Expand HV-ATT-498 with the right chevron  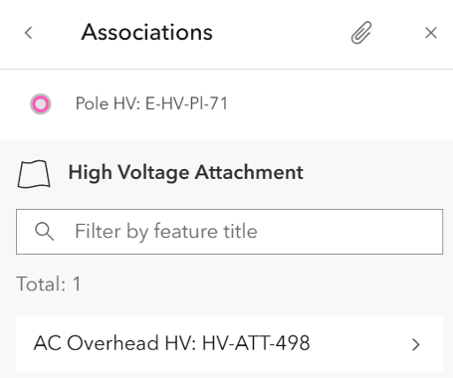pos(415,344)
